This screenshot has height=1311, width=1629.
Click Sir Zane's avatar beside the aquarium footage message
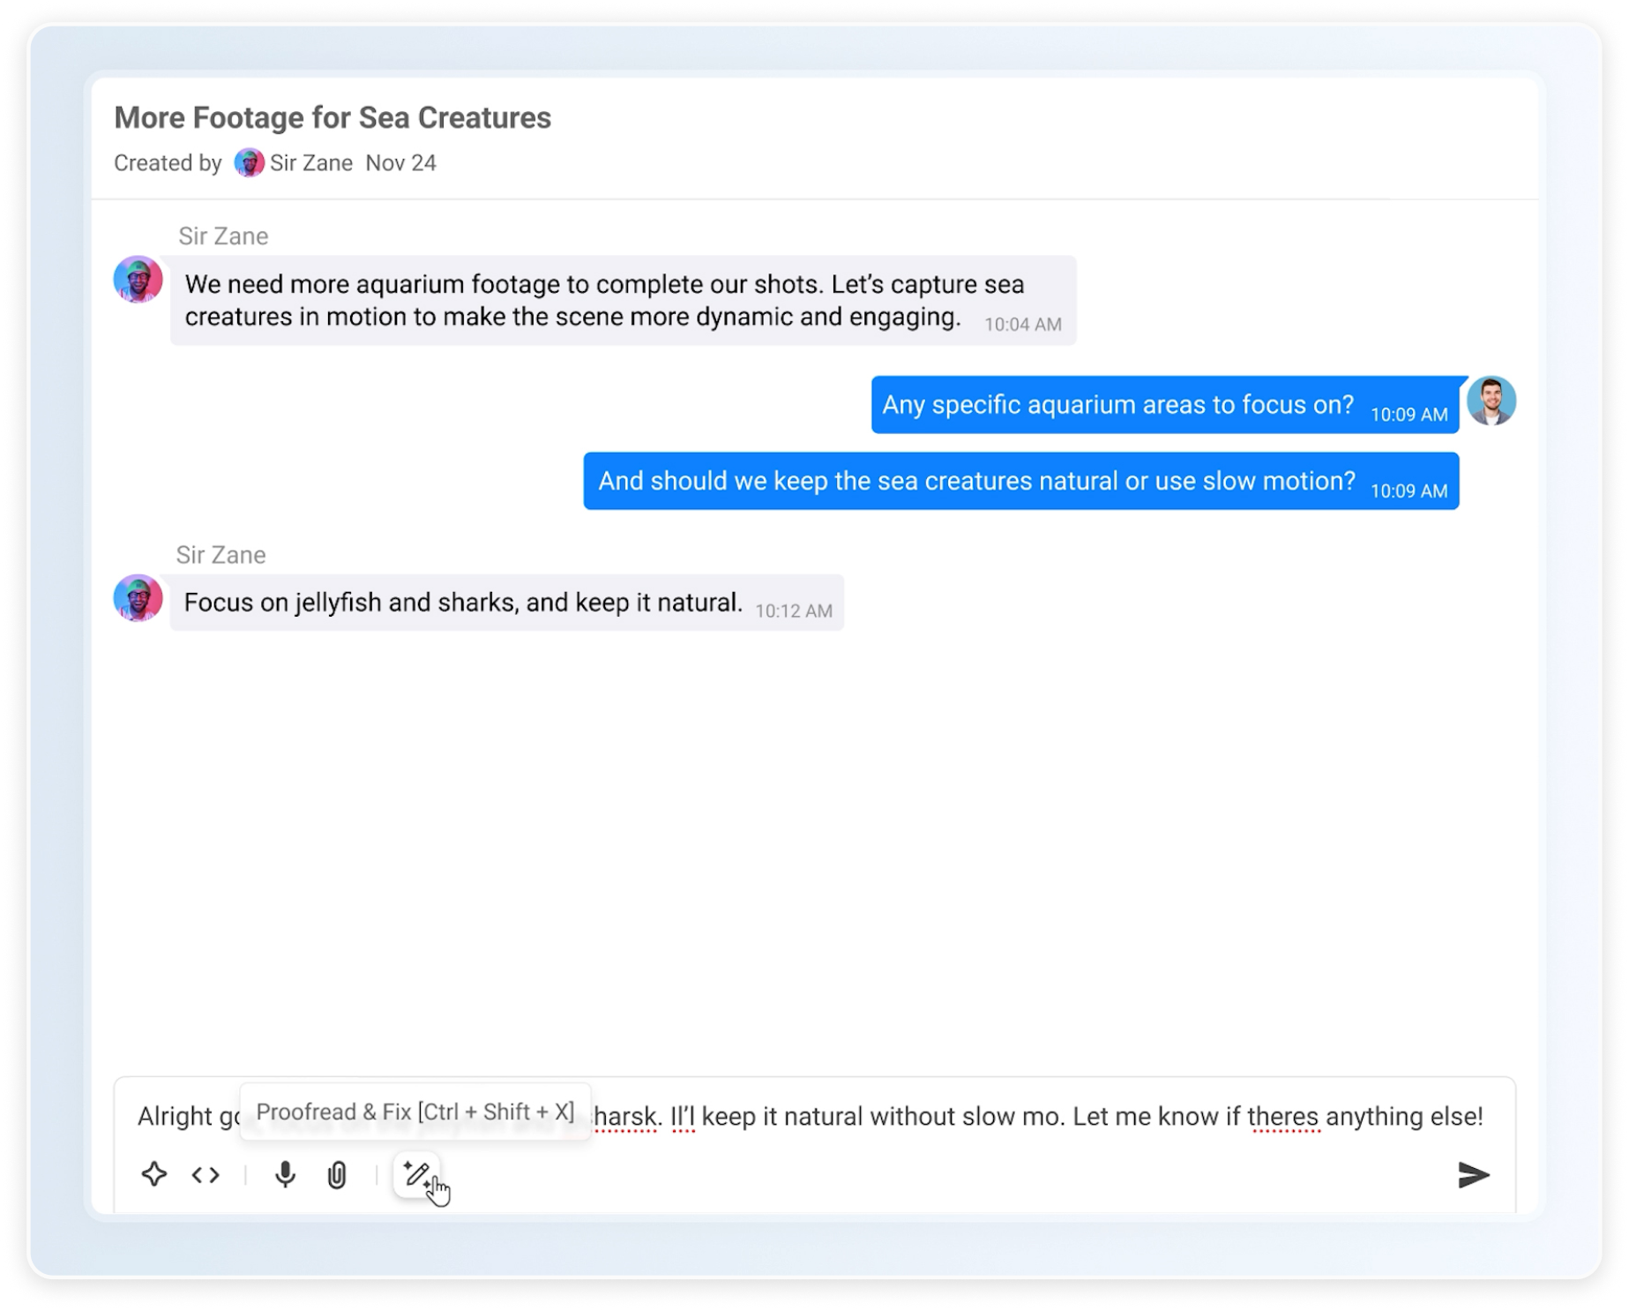tap(138, 280)
